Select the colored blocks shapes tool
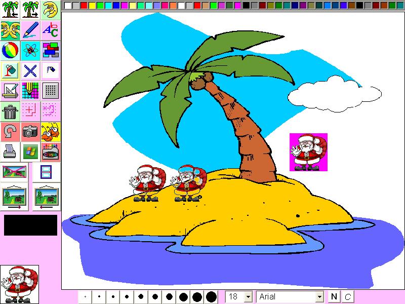Viewport: 405px width, 304px height. point(51,50)
